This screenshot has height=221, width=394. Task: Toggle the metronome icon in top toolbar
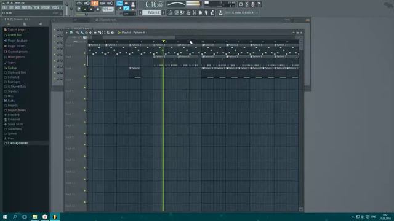pos(79,3)
